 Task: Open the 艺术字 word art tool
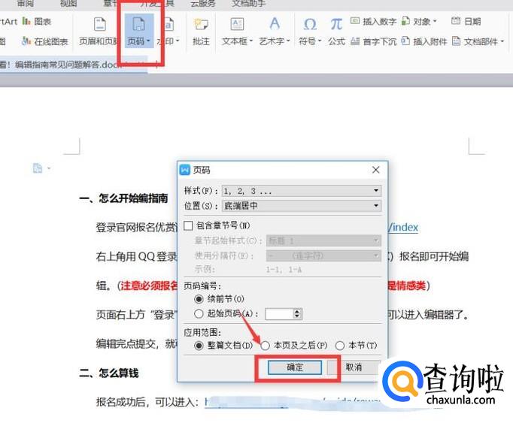pyautogui.click(x=275, y=32)
